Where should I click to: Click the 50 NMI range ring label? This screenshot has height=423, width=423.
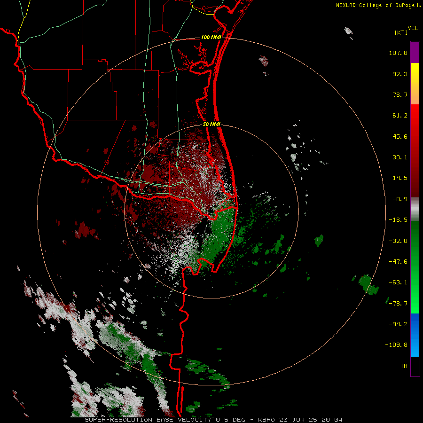pyautogui.click(x=212, y=124)
